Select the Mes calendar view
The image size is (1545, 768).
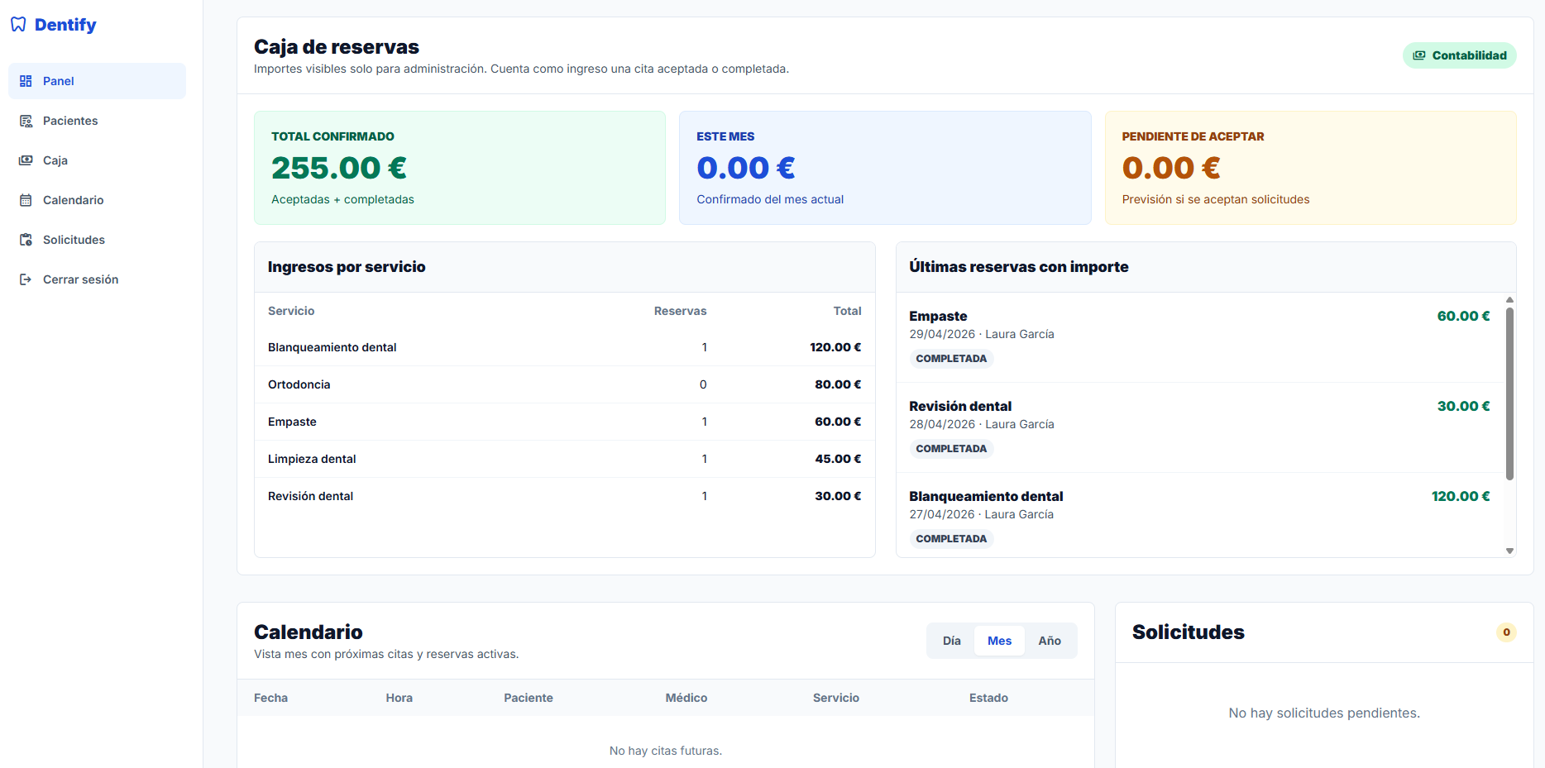pos(999,641)
